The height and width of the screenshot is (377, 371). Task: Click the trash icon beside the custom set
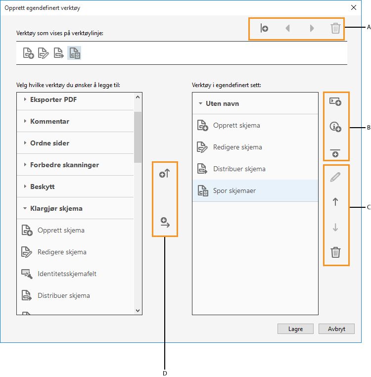point(335,252)
